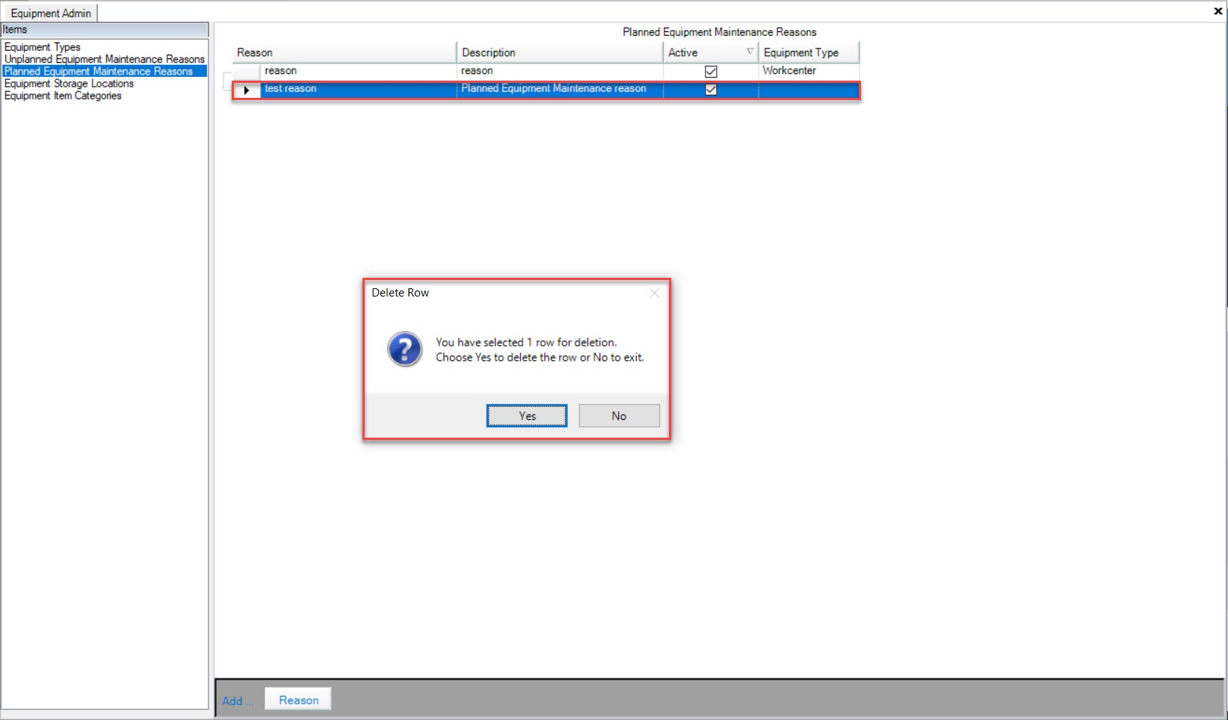The image size is (1228, 720).
Task: Click the Items panel header
Action: point(105,30)
